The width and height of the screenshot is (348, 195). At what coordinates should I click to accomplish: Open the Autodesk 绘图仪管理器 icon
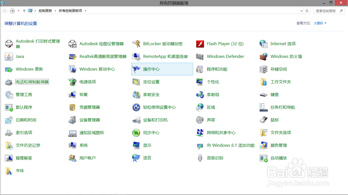pos(73,44)
